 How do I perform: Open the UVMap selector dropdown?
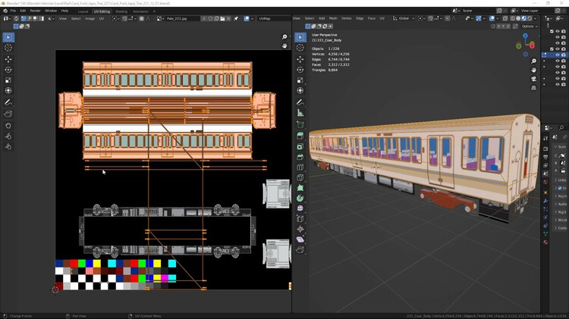click(x=274, y=18)
